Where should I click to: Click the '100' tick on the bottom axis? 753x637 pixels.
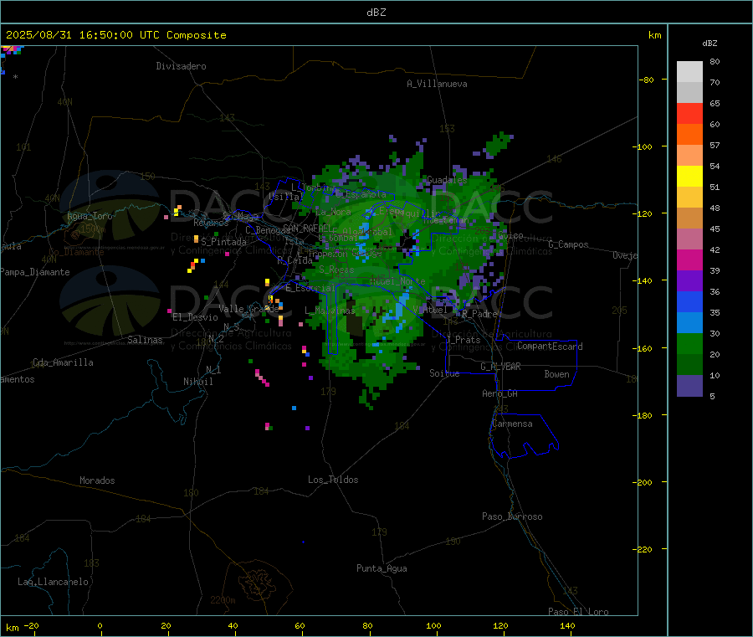click(x=433, y=625)
